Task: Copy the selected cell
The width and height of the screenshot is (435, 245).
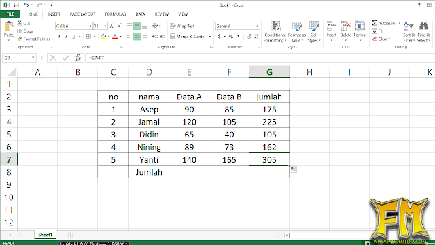Action: click(x=25, y=31)
